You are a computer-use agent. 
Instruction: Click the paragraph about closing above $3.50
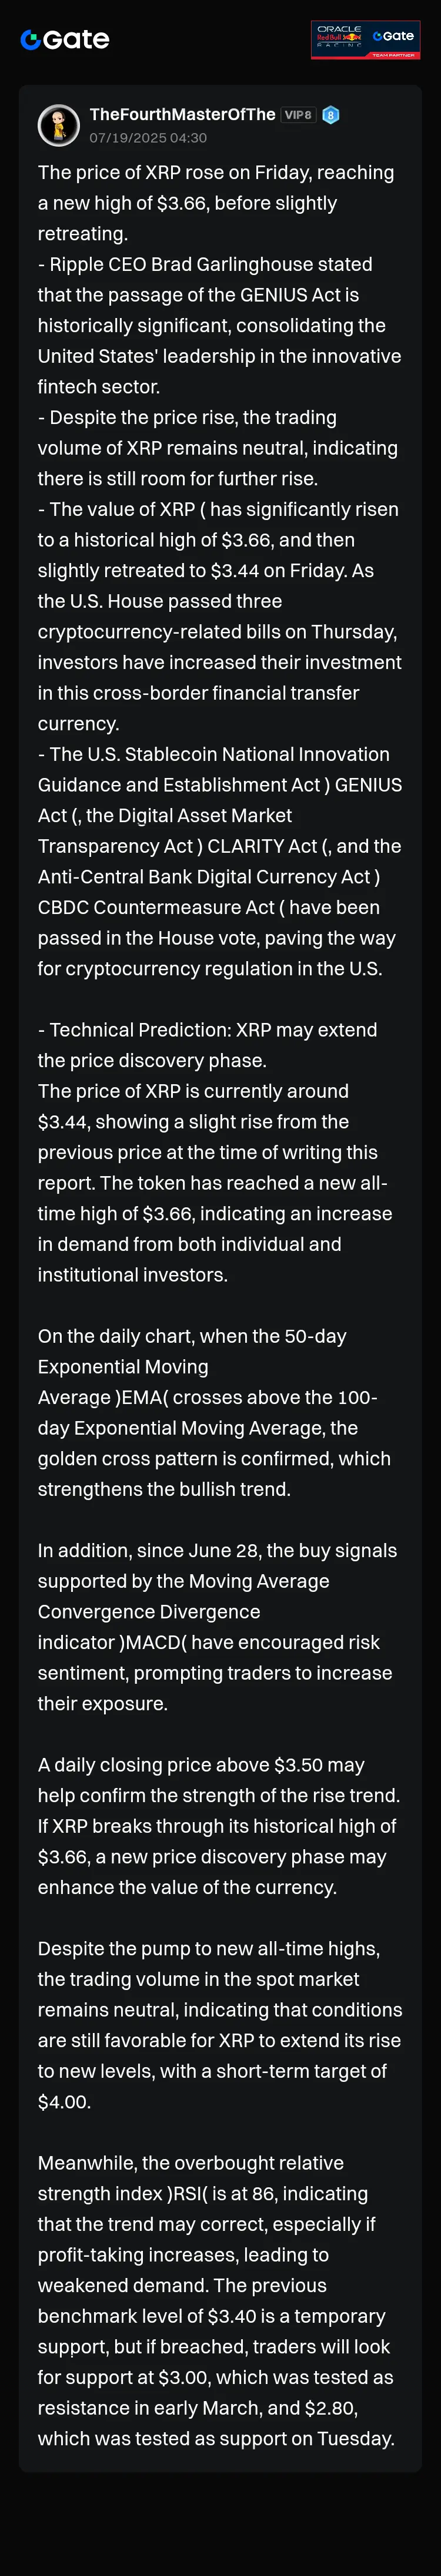[219, 1825]
